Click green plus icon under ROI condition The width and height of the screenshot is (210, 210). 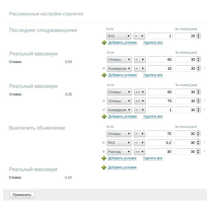click(104, 43)
